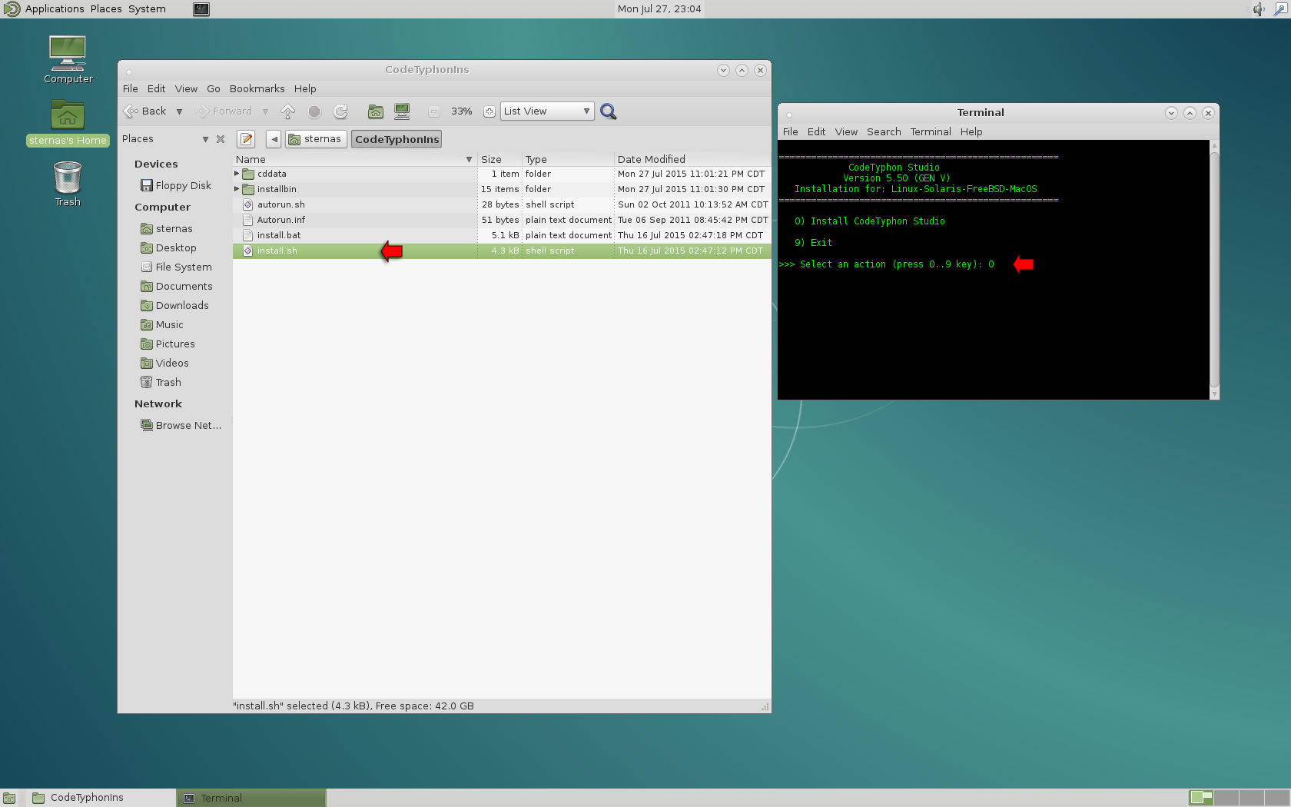Open the file search magnifier
Image resolution: width=1291 pixels, height=807 pixels.
pos(608,111)
